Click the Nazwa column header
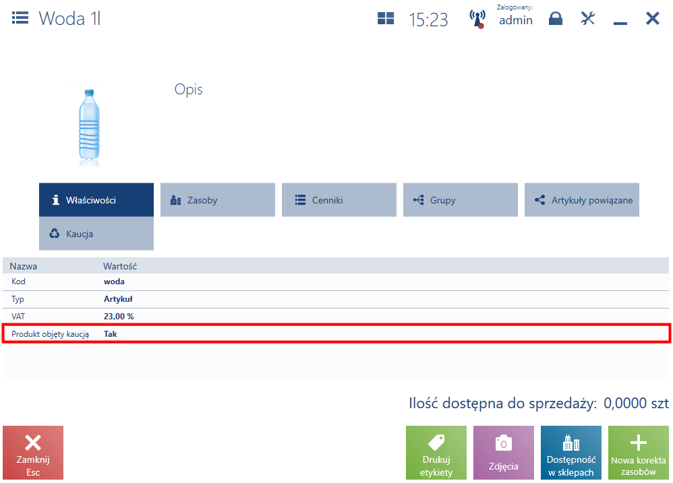The height and width of the screenshot is (483, 673). pyautogui.click(x=23, y=266)
